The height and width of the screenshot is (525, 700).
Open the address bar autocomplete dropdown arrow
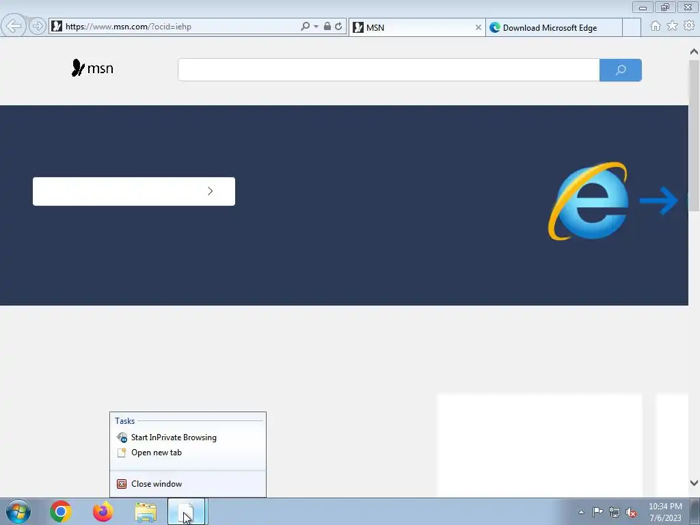(x=316, y=27)
